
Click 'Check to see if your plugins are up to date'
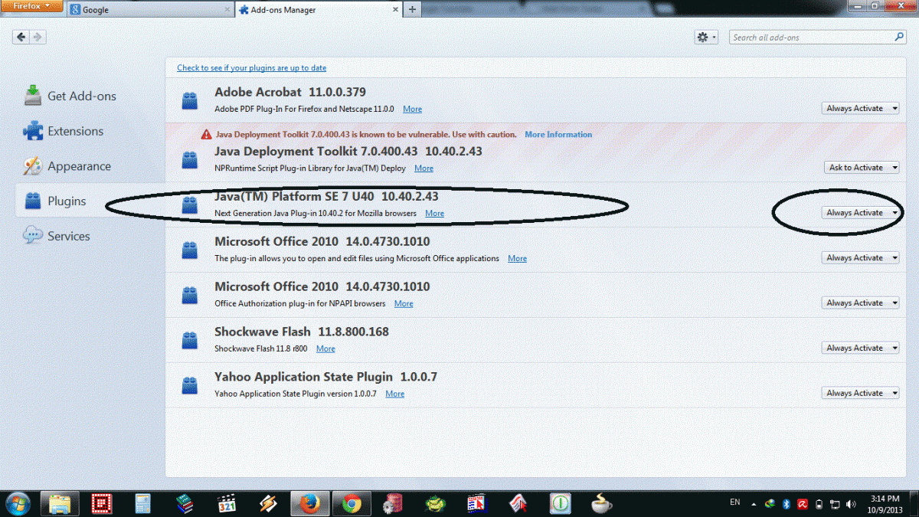coord(251,68)
